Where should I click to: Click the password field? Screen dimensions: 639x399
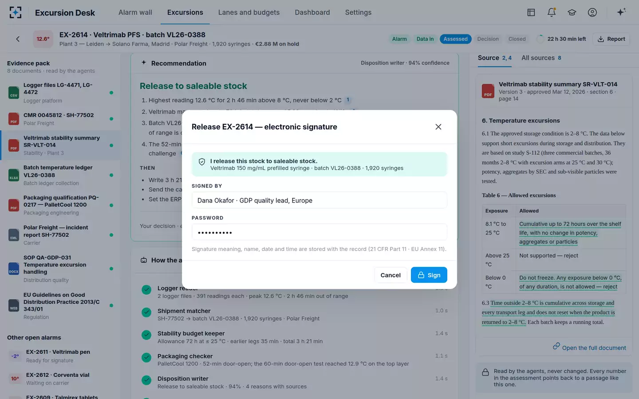tap(319, 232)
